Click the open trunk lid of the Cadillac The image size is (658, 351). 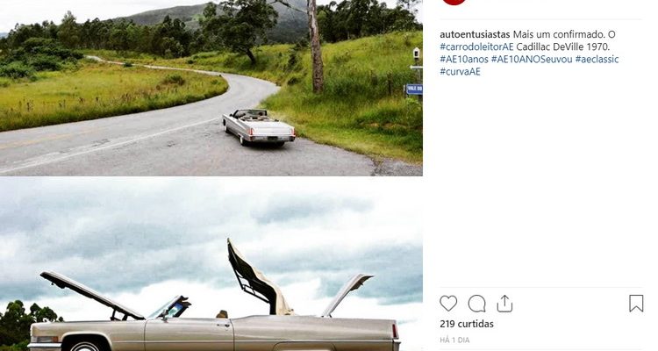347,294
